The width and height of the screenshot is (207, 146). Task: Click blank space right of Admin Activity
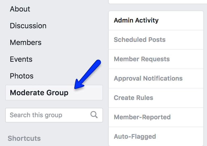(181, 20)
